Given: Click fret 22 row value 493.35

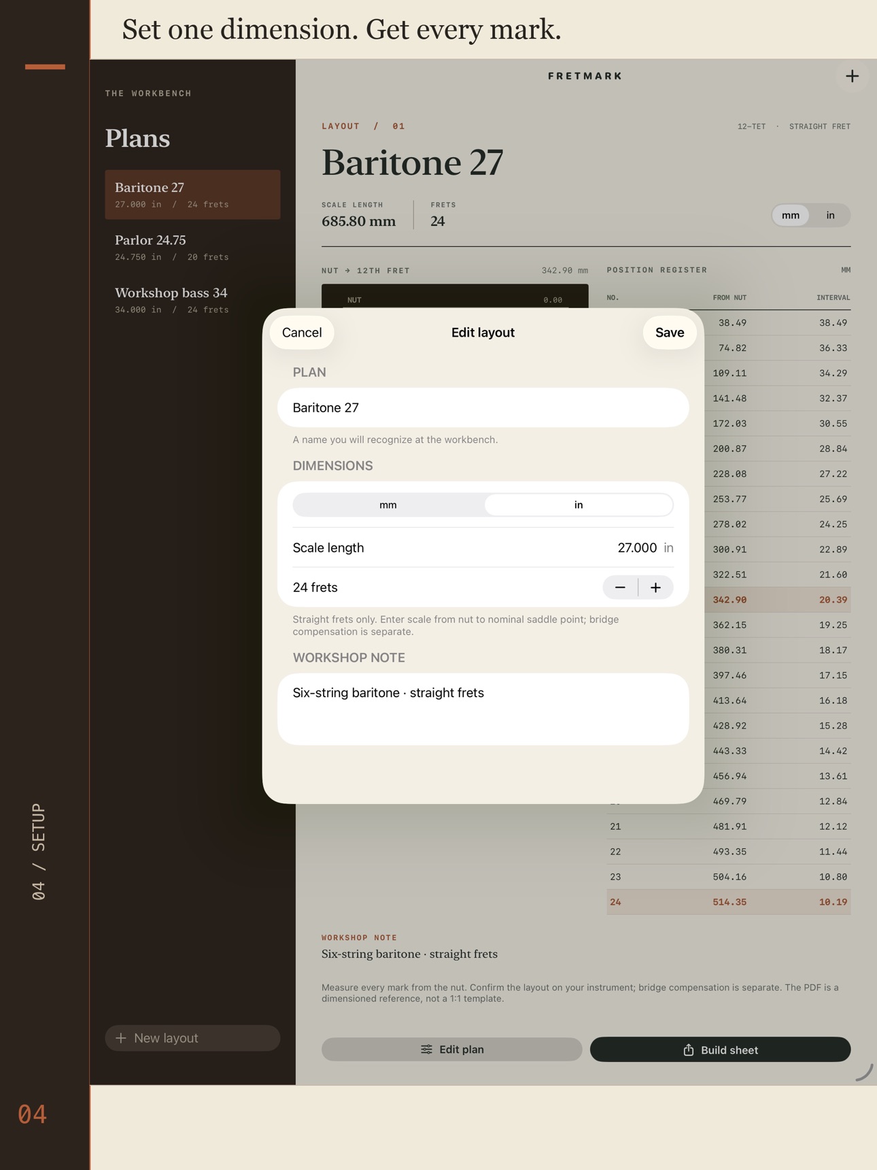Looking at the screenshot, I should [x=729, y=852].
